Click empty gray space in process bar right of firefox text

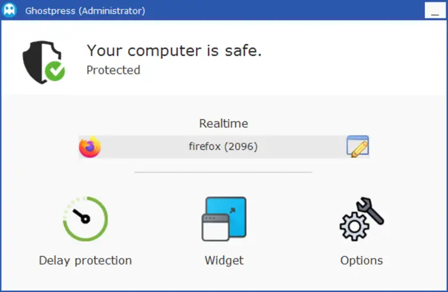301,147
